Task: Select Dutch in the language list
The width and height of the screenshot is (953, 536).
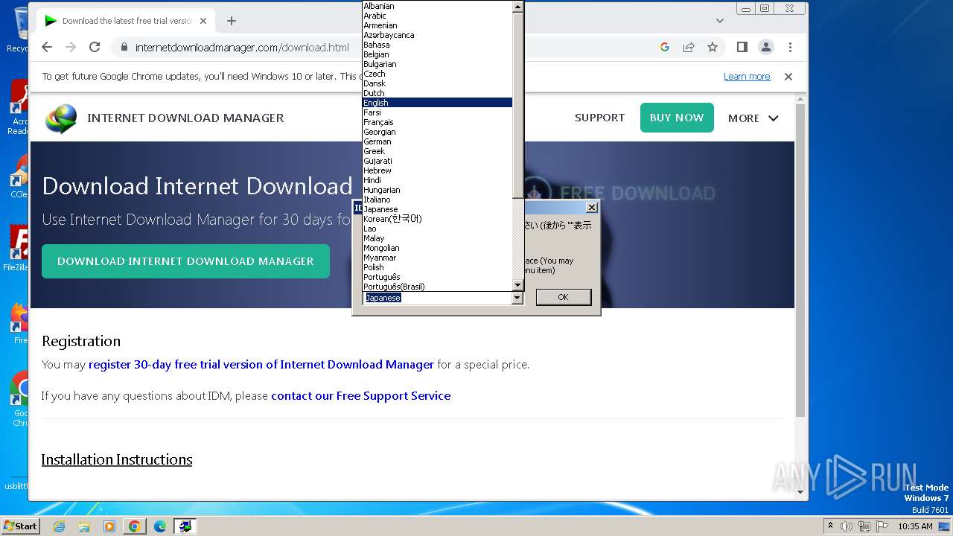Action: 438,93
